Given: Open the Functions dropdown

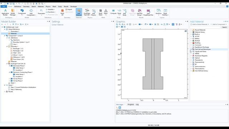Looking at the screenshot, I should (50, 12).
